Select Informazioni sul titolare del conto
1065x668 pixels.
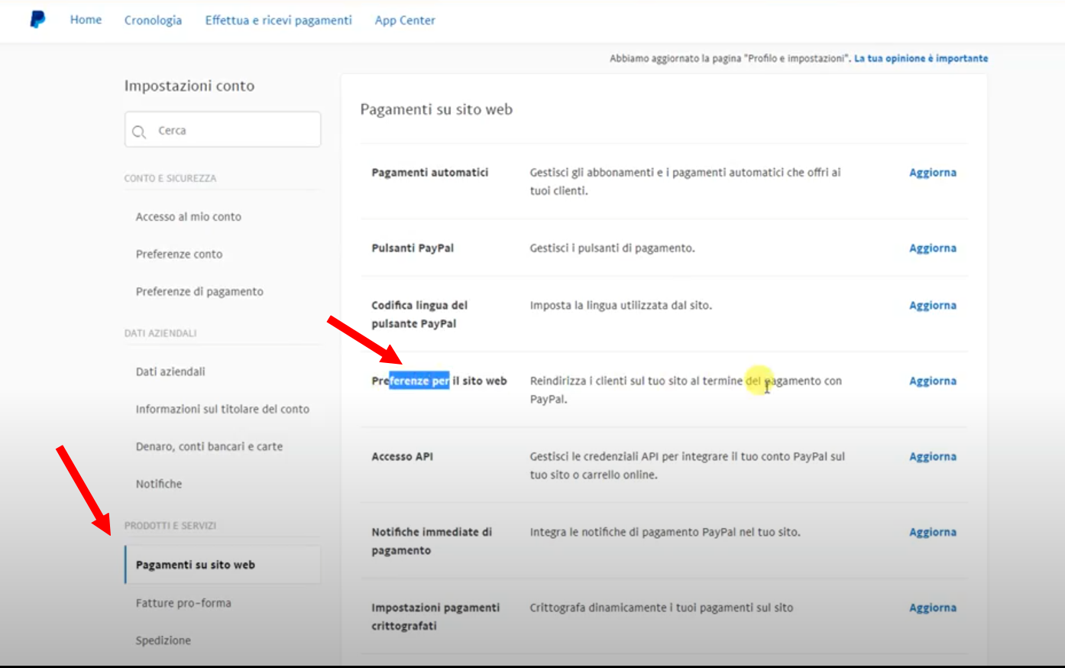[x=222, y=410]
